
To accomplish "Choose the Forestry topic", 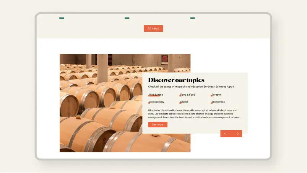I will point(216,95).
